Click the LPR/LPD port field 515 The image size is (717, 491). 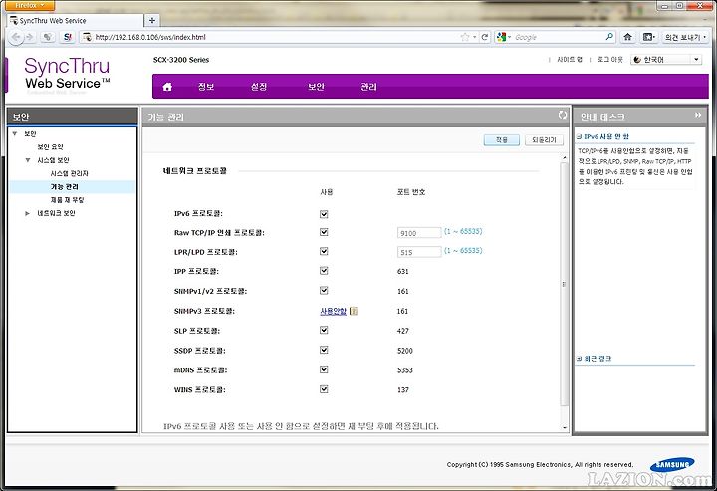point(419,252)
